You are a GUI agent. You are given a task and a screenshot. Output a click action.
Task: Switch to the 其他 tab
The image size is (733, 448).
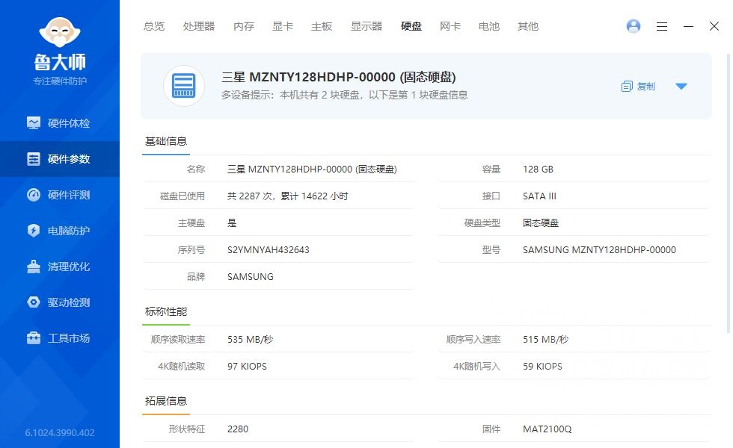tap(528, 26)
